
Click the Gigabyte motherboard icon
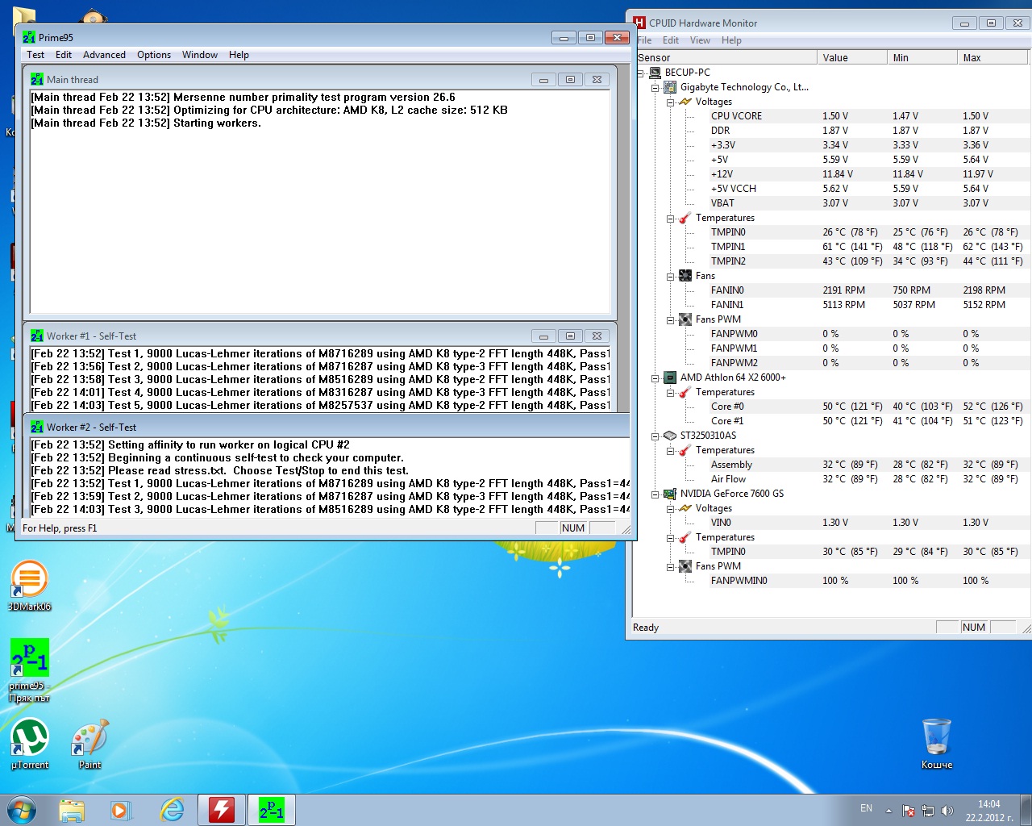tap(669, 87)
